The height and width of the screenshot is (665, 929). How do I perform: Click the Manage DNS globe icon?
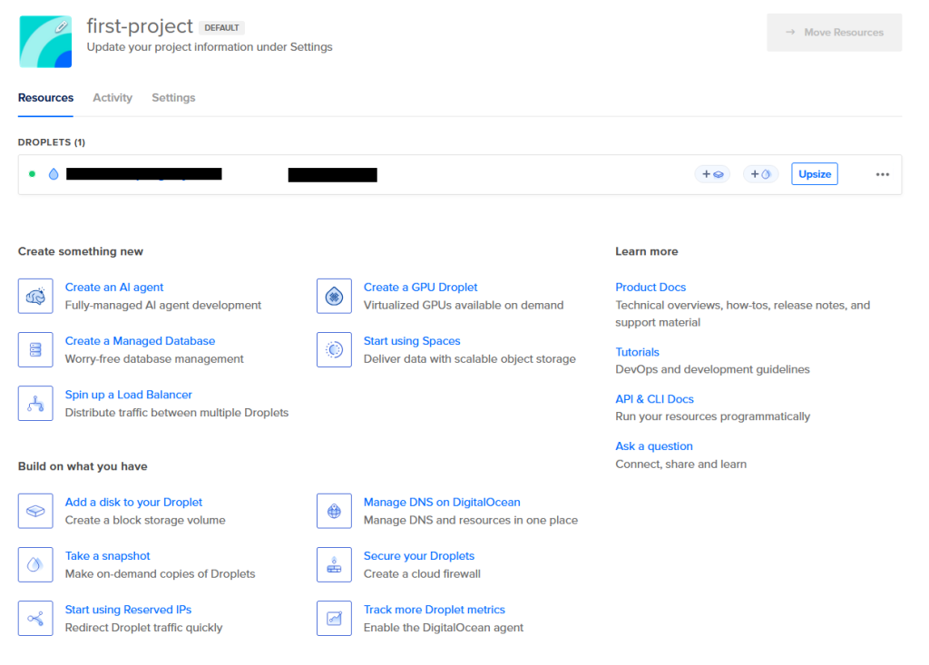334,511
